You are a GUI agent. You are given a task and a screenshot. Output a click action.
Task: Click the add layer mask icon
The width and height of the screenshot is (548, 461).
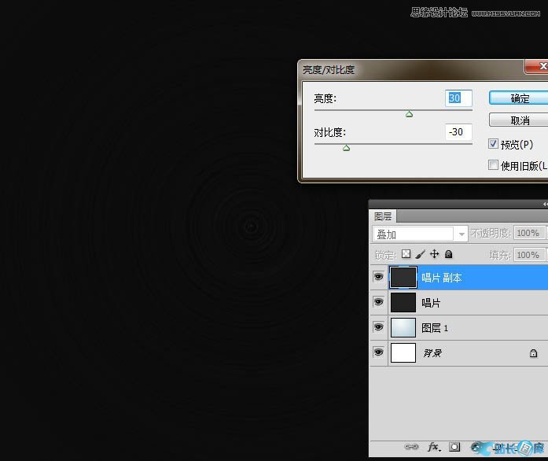point(454,447)
